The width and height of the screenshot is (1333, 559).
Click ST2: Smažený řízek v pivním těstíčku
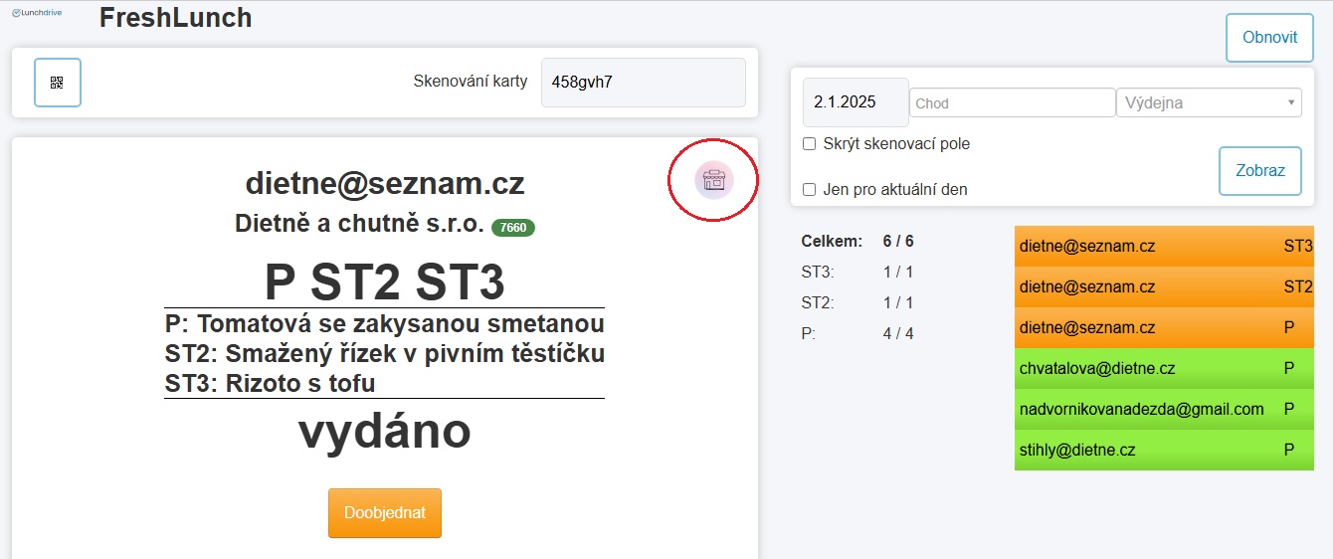pyautogui.click(x=385, y=354)
